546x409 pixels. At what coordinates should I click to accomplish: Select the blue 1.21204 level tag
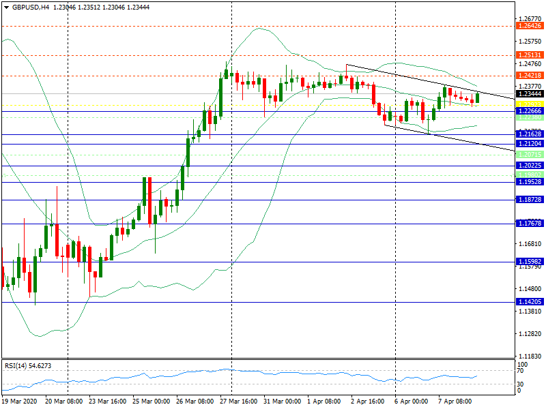pyautogui.click(x=530, y=144)
